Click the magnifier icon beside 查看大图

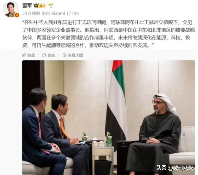(x=64, y=55)
